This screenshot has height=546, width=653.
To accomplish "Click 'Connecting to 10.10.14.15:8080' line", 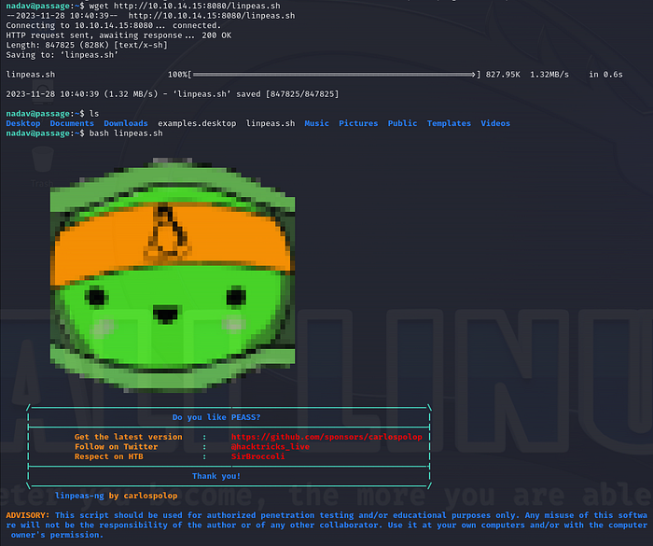I will (113, 25).
